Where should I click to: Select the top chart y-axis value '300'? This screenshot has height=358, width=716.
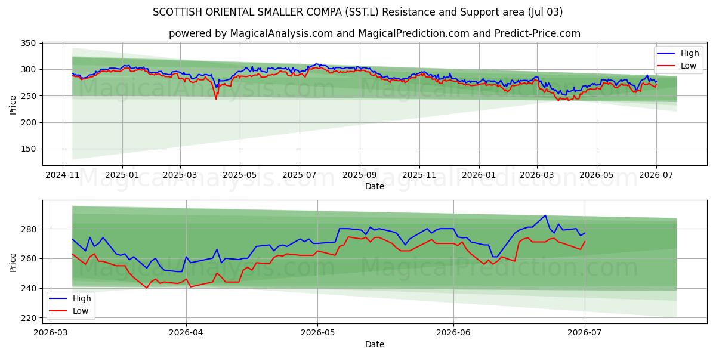tap(30, 69)
